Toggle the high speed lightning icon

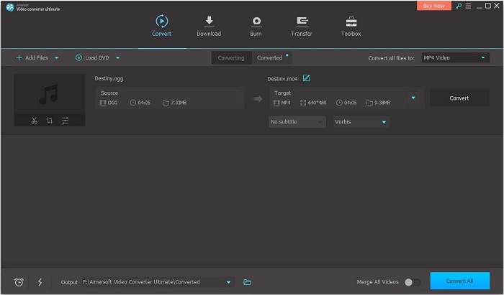point(40,282)
